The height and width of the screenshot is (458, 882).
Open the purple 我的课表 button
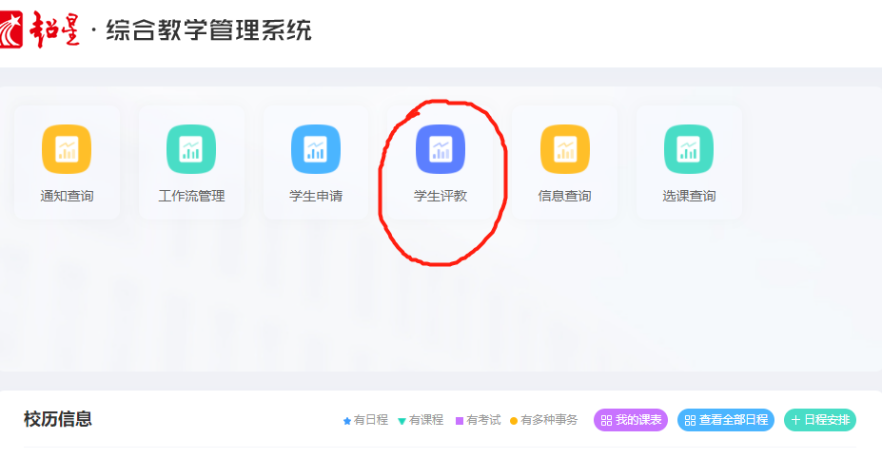631,420
